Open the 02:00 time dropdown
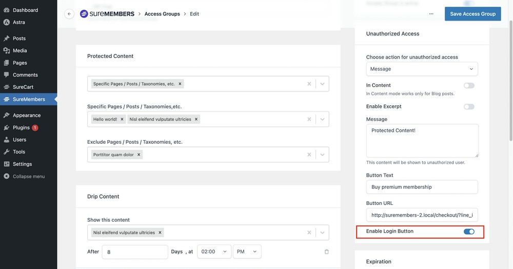Image resolution: width=513 pixels, height=269 pixels. (x=214, y=252)
